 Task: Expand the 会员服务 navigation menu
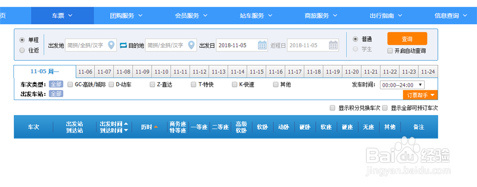click(x=191, y=16)
